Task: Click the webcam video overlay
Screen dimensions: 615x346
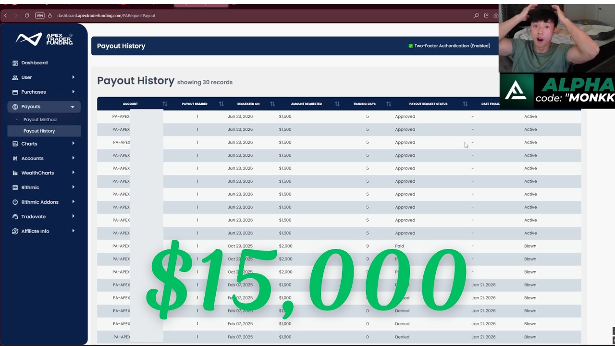Action: click(x=557, y=38)
